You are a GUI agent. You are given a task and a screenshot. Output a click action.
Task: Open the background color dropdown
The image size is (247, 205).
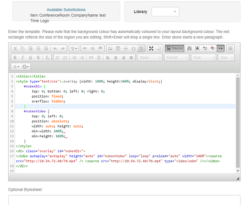(26, 67)
